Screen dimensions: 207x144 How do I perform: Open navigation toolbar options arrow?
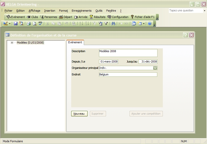pyautogui.click(x=157, y=17)
